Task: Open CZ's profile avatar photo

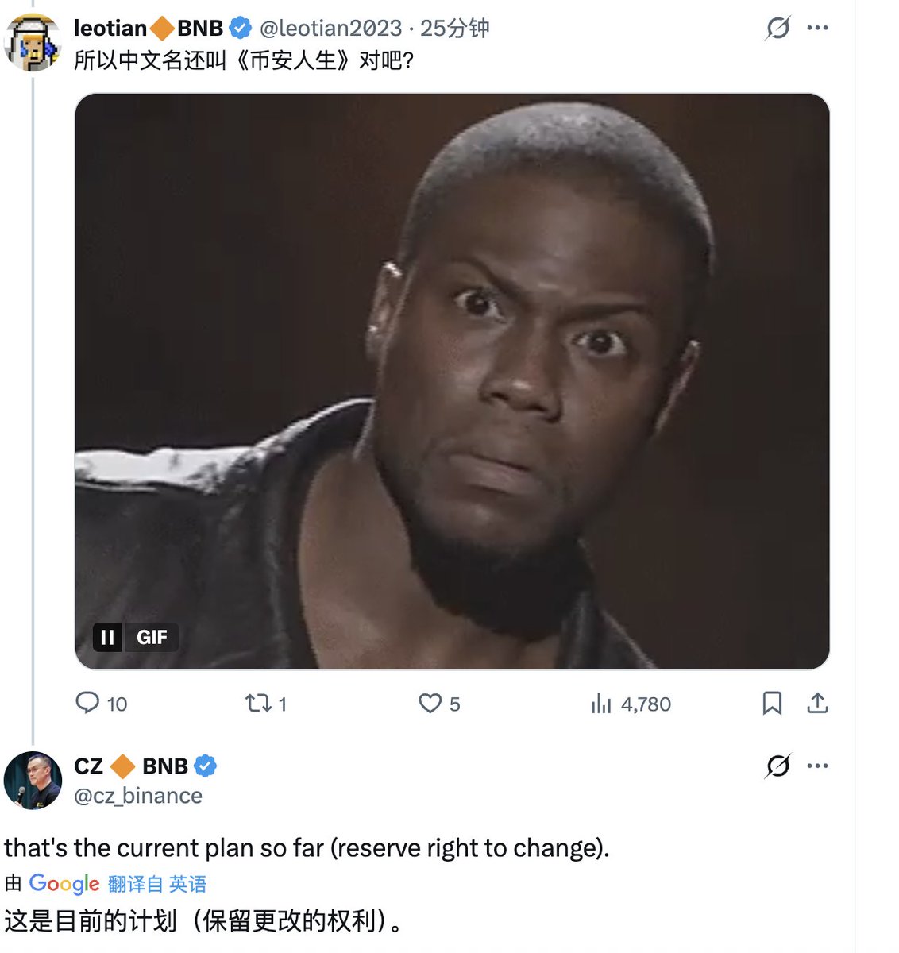Action: click(33, 780)
